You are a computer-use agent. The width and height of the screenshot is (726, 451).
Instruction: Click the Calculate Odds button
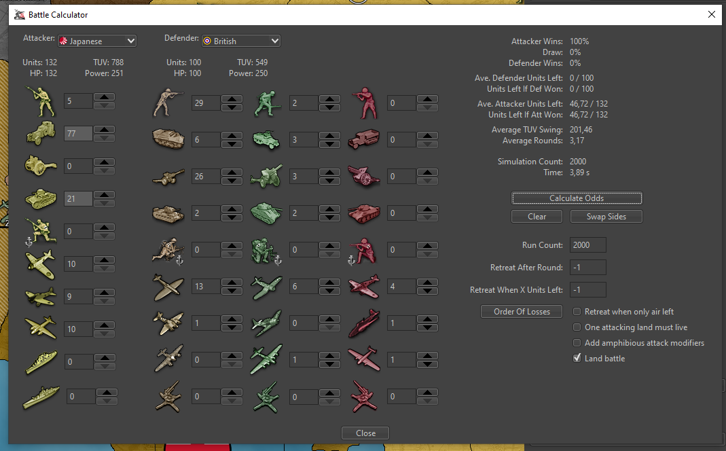pyautogui.click(x=577, y=198)
